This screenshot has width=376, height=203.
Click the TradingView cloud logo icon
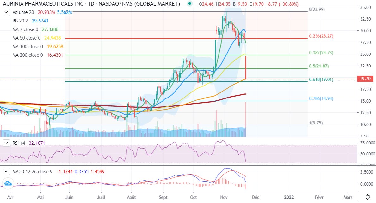[x=8, y=183]
